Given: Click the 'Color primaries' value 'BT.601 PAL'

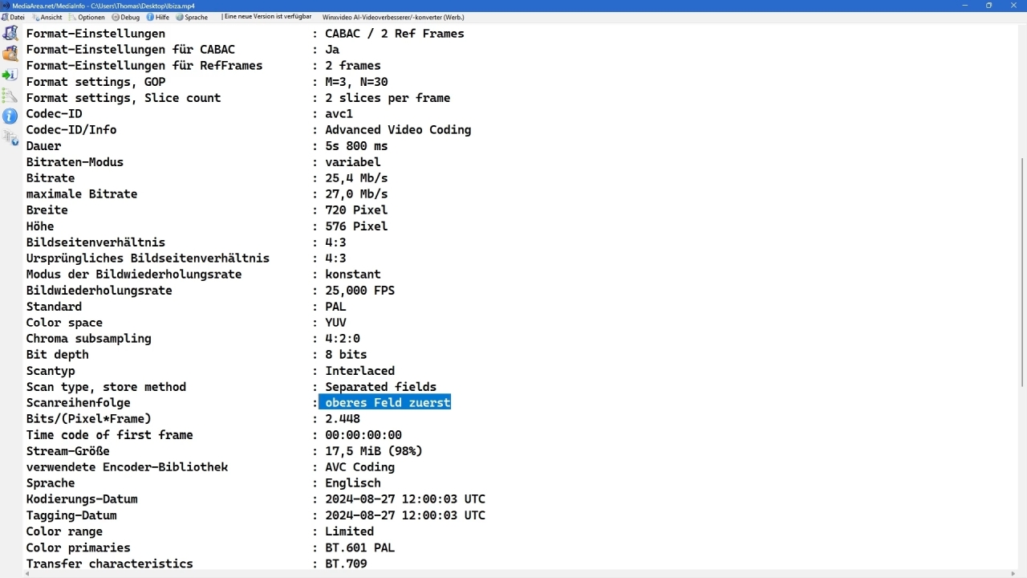Looking at the screenshot, I should click(359, 547).
